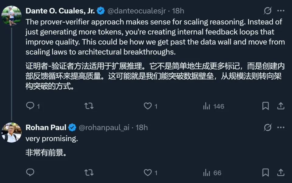Screen dimensions: 292x183
Task: Open Dante O. Cuales, Jr. profile name
Action: 60,11
